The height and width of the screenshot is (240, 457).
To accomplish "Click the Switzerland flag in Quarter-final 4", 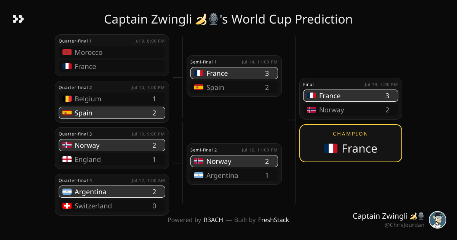I will tap(67, 206).
